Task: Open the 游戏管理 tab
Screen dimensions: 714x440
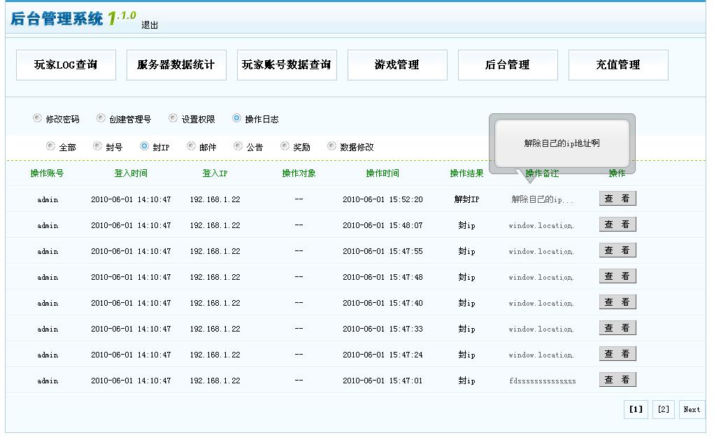Action: [x=397, y=64]
